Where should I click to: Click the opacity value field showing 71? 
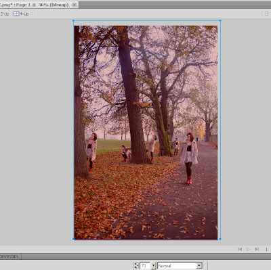point(145,266)
